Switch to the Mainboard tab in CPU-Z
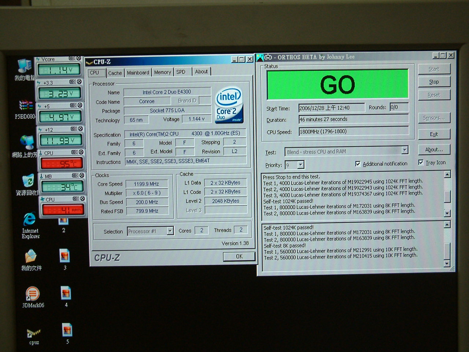The height and width of the screenshot is (352, 469). (x=138, y=73)
